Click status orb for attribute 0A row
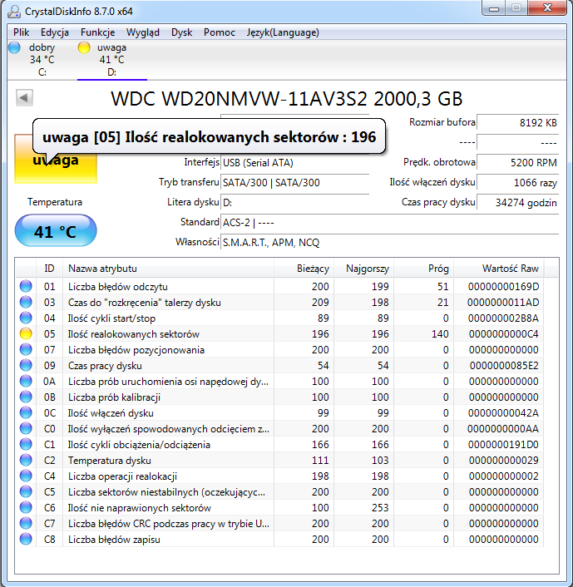573x587 pixels. pos(26,381)
